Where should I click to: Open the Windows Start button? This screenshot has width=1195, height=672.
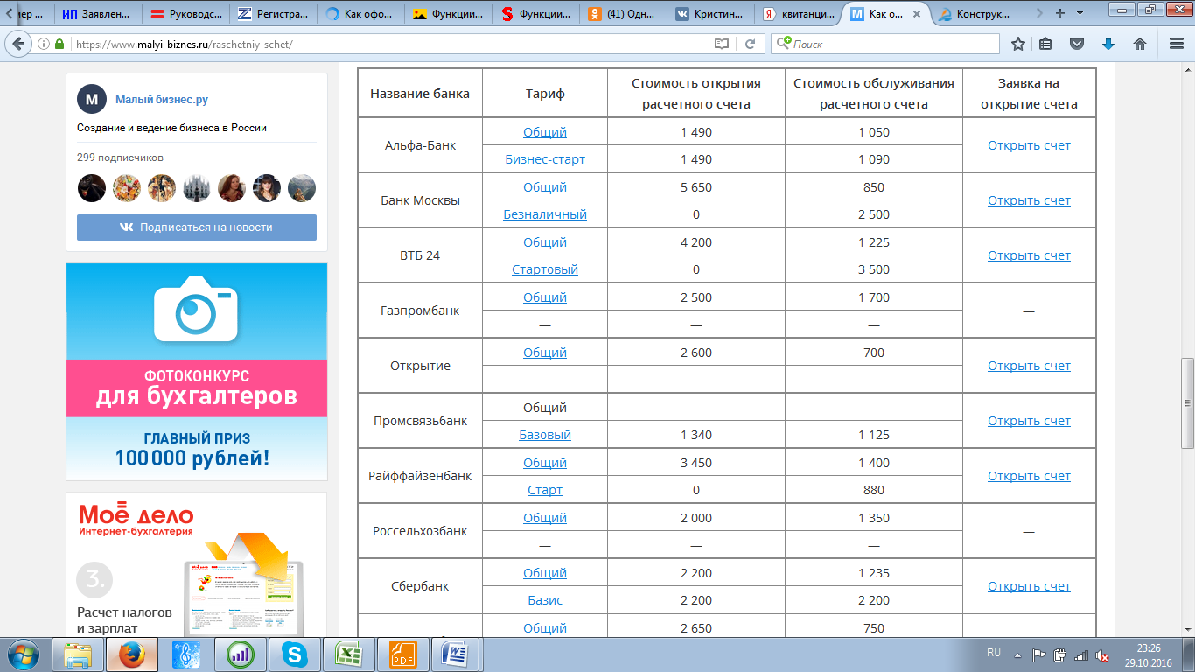pyautogui.click(x=24, y=654)
